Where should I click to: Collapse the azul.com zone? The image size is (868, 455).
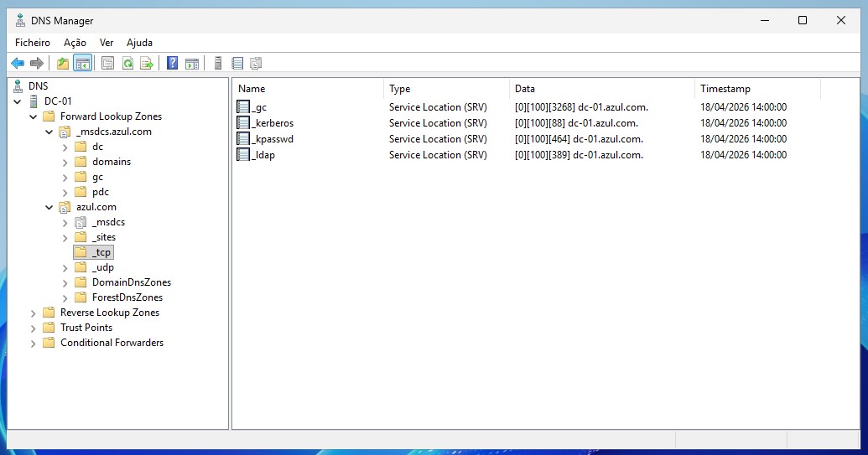tap(49, 207)
